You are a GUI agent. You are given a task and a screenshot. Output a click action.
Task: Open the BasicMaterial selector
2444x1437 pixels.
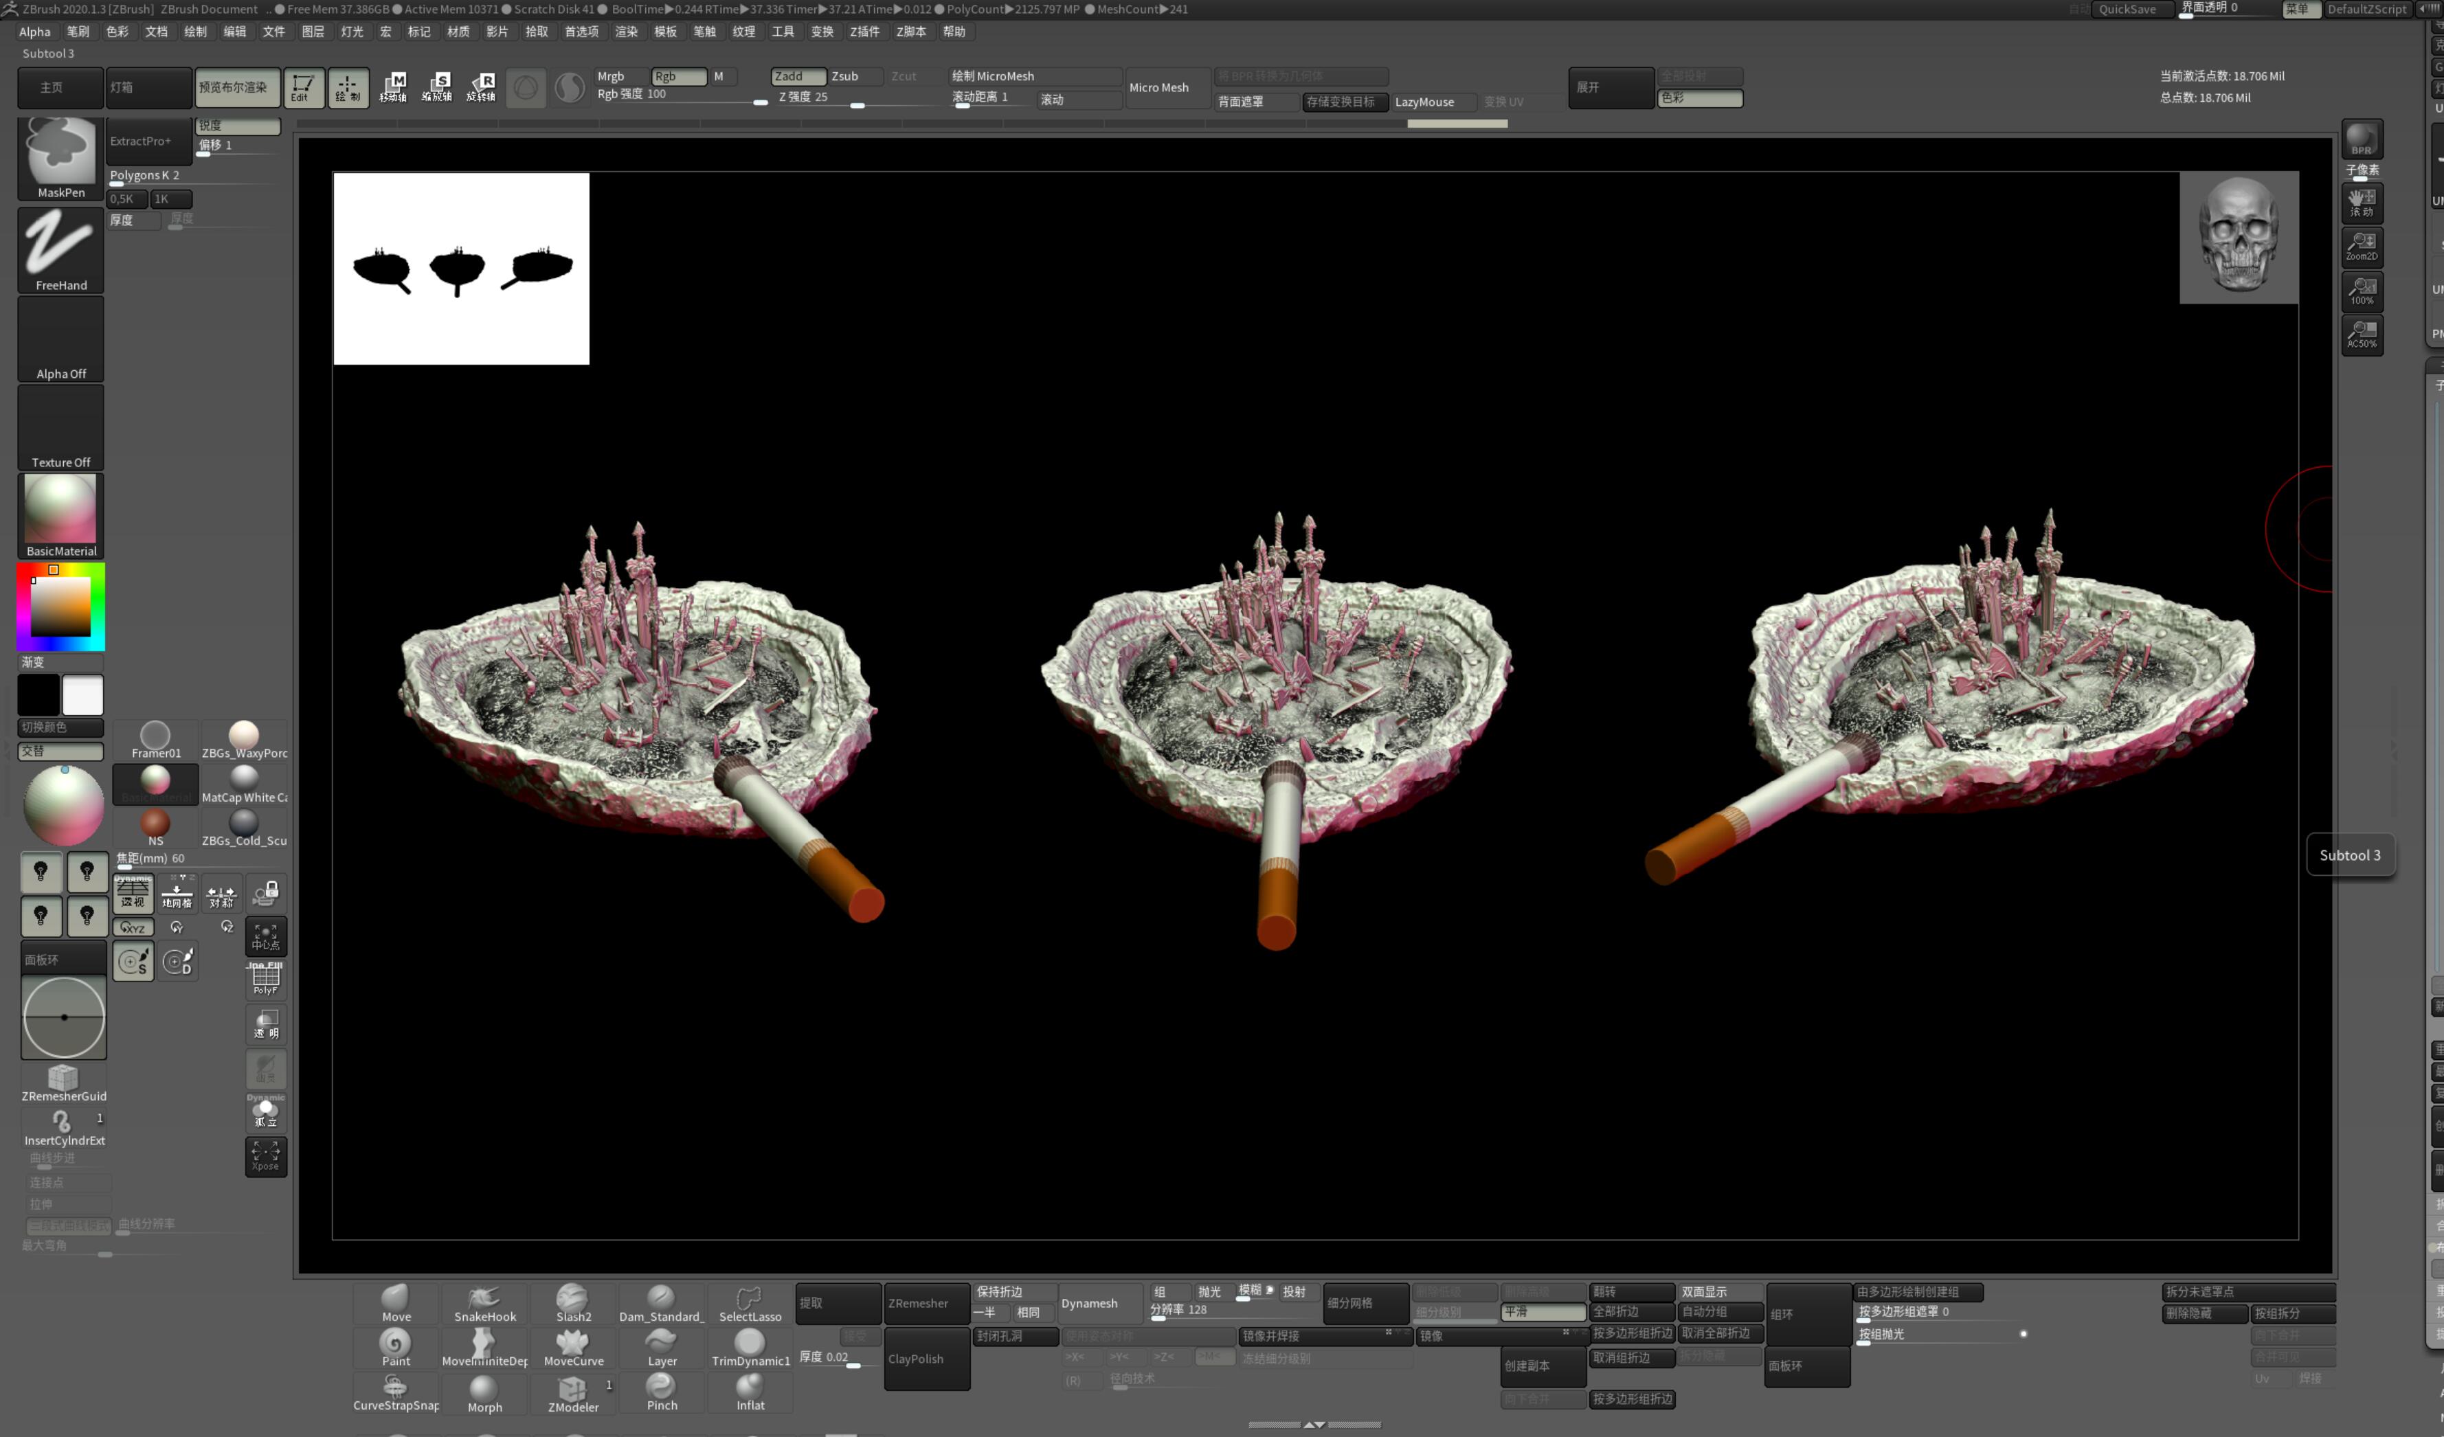pos(61,516)
